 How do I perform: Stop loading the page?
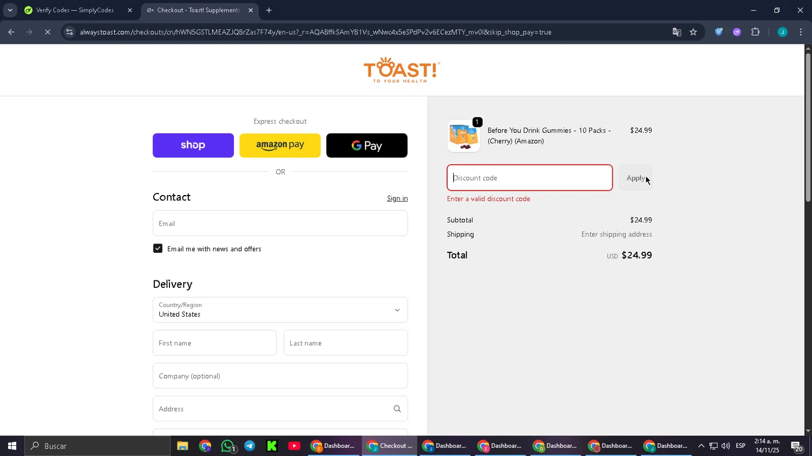pos(48,32)
